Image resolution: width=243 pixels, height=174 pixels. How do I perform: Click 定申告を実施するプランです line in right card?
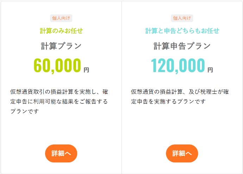[168, 102]
